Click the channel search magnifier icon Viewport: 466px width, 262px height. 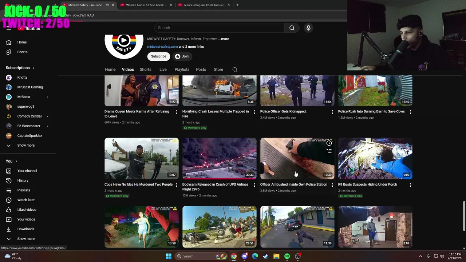click(x=235, y=70)
